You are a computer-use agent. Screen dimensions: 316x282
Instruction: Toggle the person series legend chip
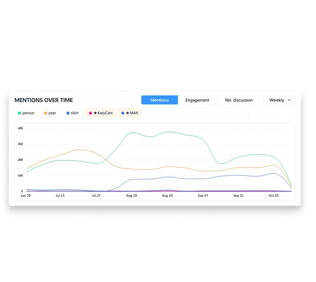26,113
